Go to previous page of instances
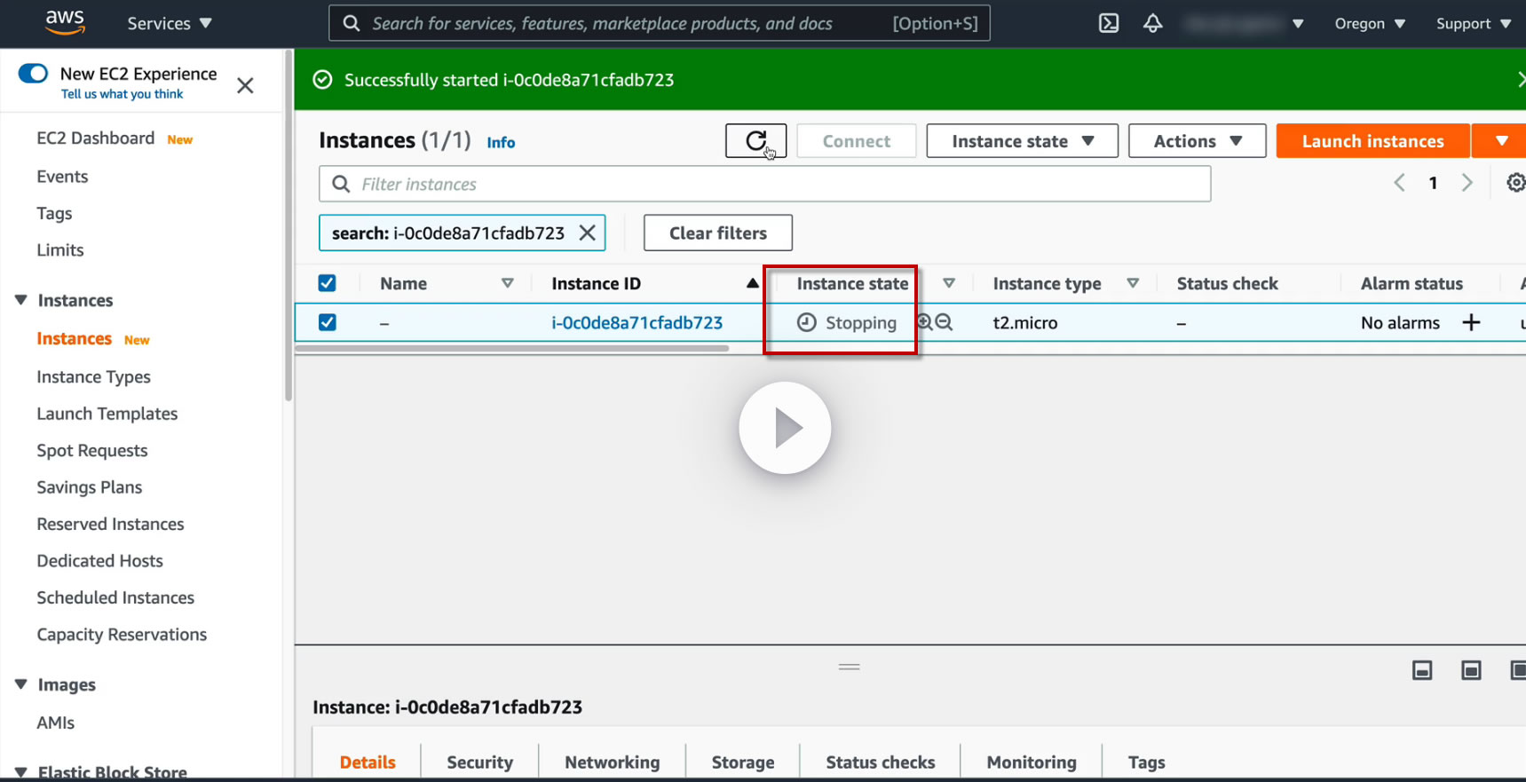The image size is (1526, 782). click(1399, 183)
